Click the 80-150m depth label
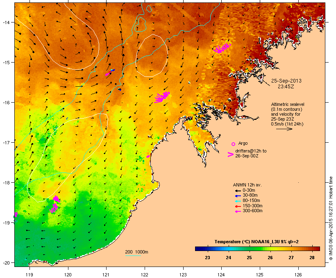Image resolution: width=336 pixels, height=278 pixels. pos(251,201)
